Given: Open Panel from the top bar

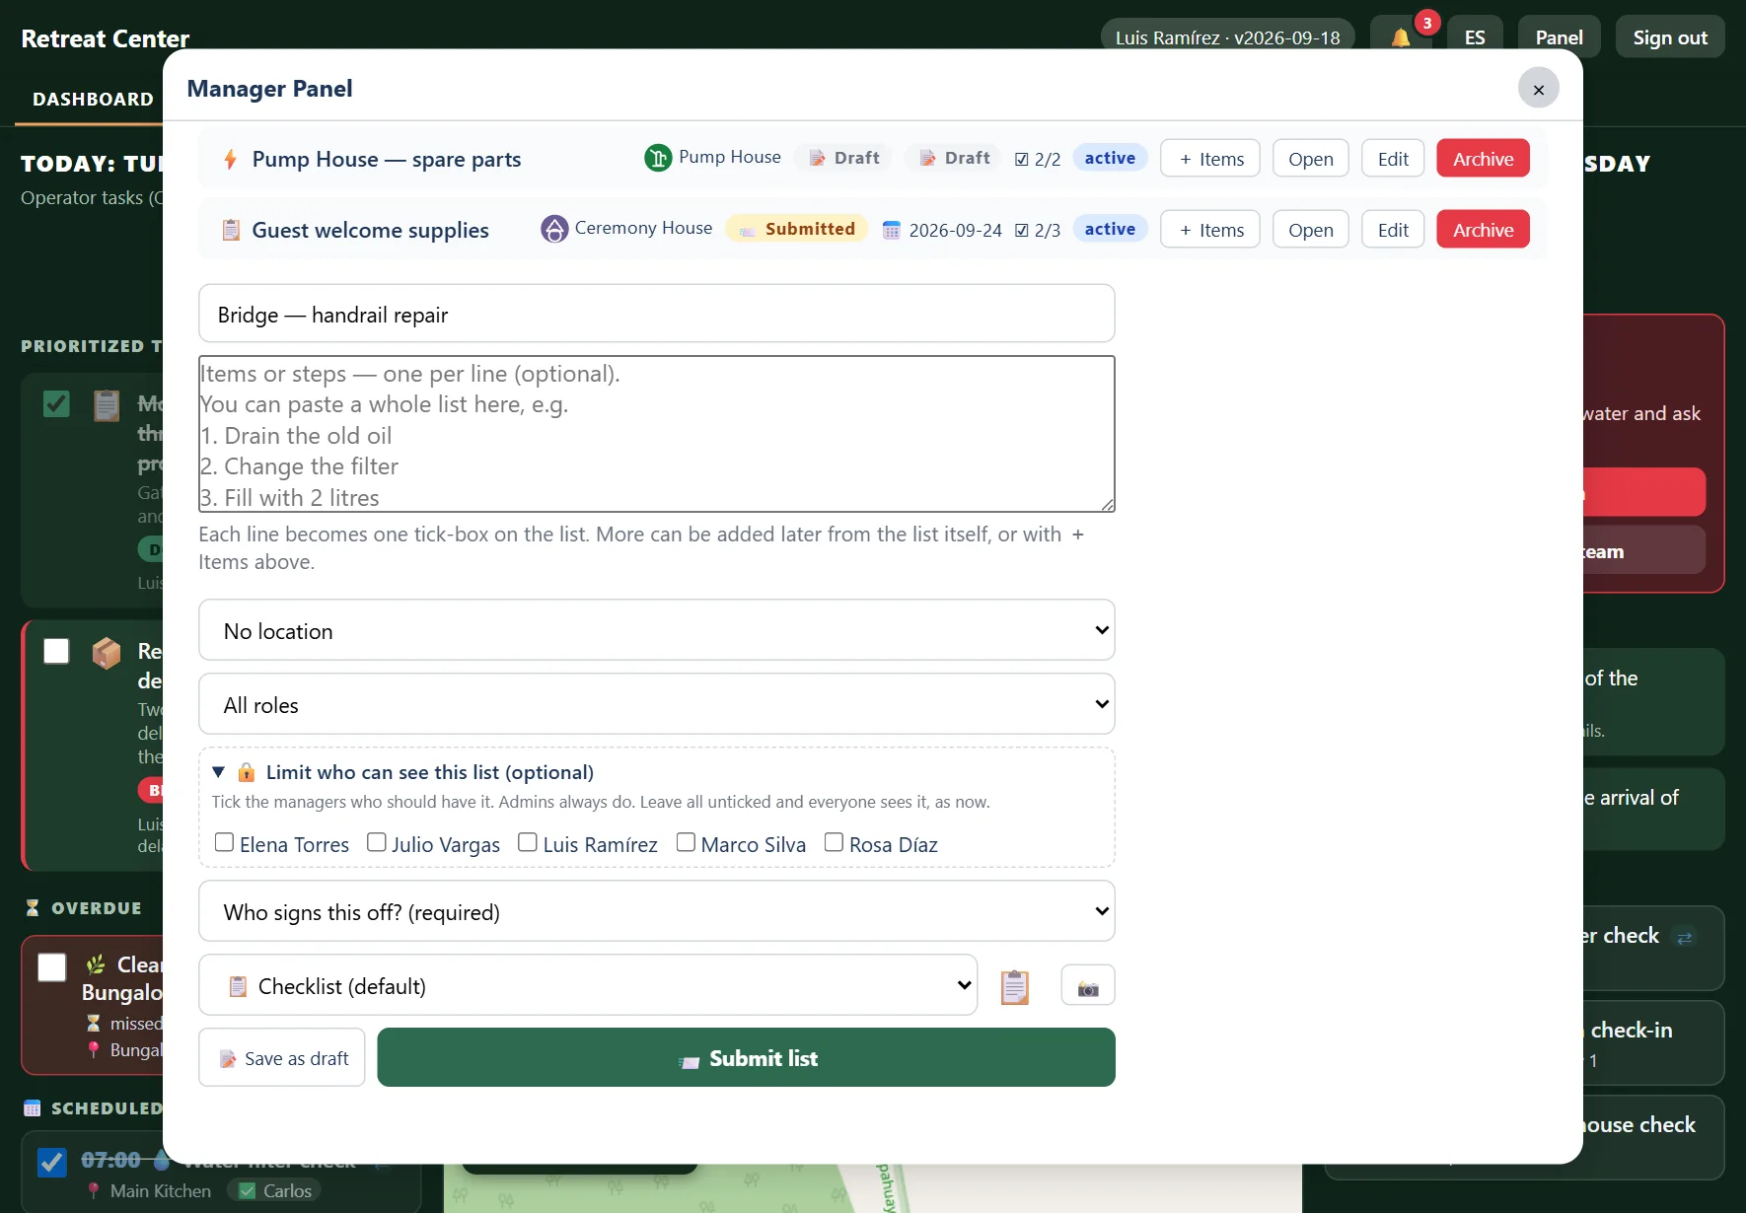Looking at the screenshot, I should 1559,37.
